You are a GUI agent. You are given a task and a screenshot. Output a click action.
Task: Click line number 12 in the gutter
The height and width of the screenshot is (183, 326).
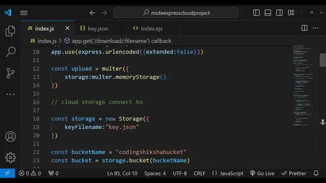tap(36, 69)
